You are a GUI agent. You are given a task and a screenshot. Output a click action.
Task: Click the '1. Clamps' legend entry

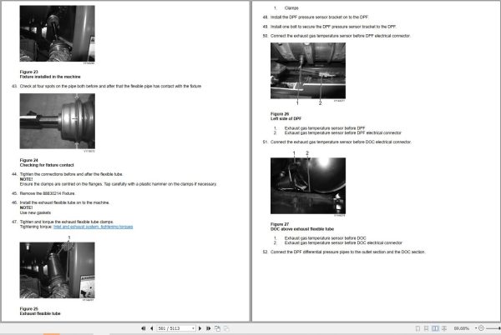click(x=286, y=8)
